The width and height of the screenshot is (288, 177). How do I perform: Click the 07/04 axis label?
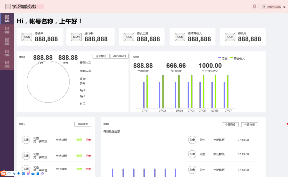click(191, 111)
